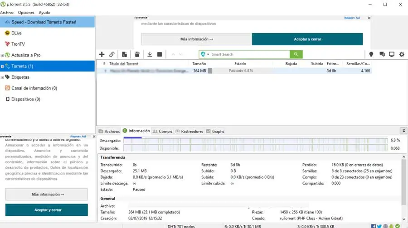Screen dimensions: 408x228
Task: Create a new torrent file icon
Action: 124,54
